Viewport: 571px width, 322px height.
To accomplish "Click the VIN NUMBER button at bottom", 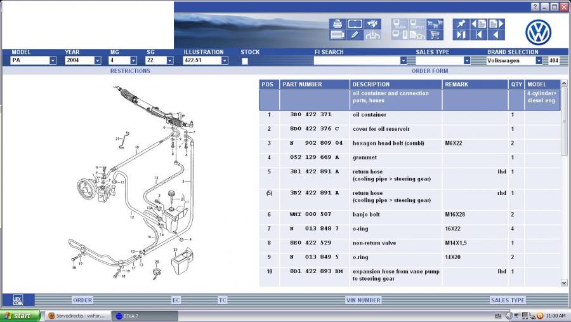I will pos(364,300).
